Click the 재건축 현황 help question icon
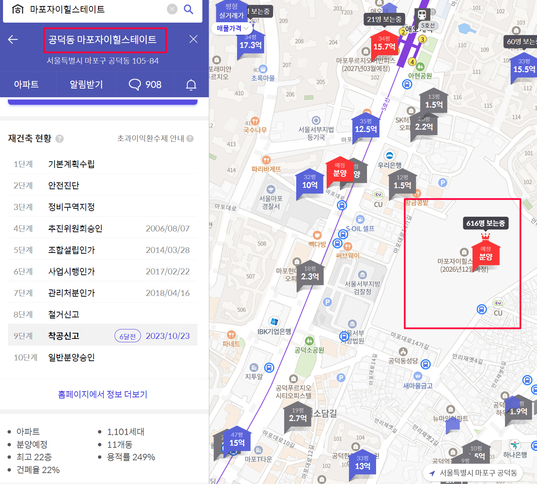 60,139
